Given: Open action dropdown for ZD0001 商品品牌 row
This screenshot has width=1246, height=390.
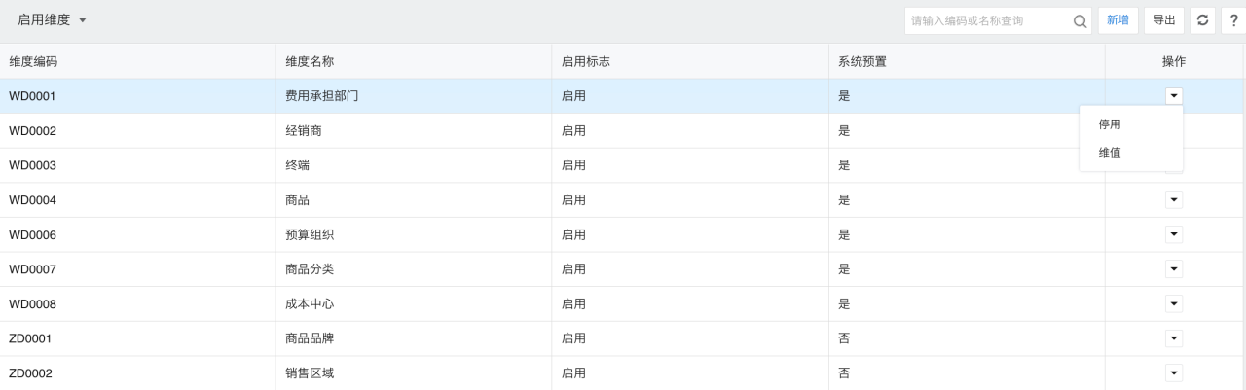Looking at the screenshot, I should 1174,338.
